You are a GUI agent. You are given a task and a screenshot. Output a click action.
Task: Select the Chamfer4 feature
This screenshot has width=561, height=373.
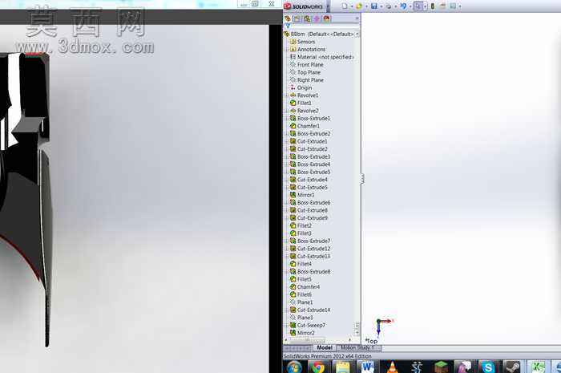[305, 287]
